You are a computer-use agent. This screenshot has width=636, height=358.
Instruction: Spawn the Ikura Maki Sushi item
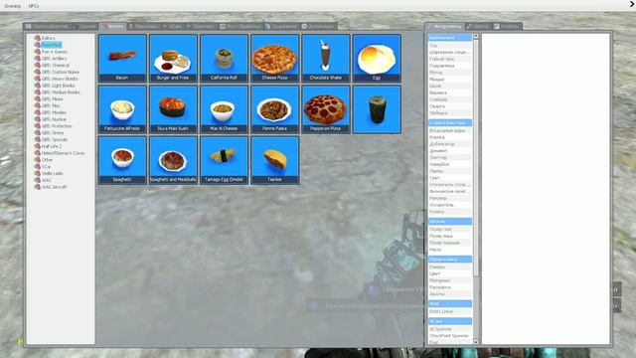tap(173, 109)
